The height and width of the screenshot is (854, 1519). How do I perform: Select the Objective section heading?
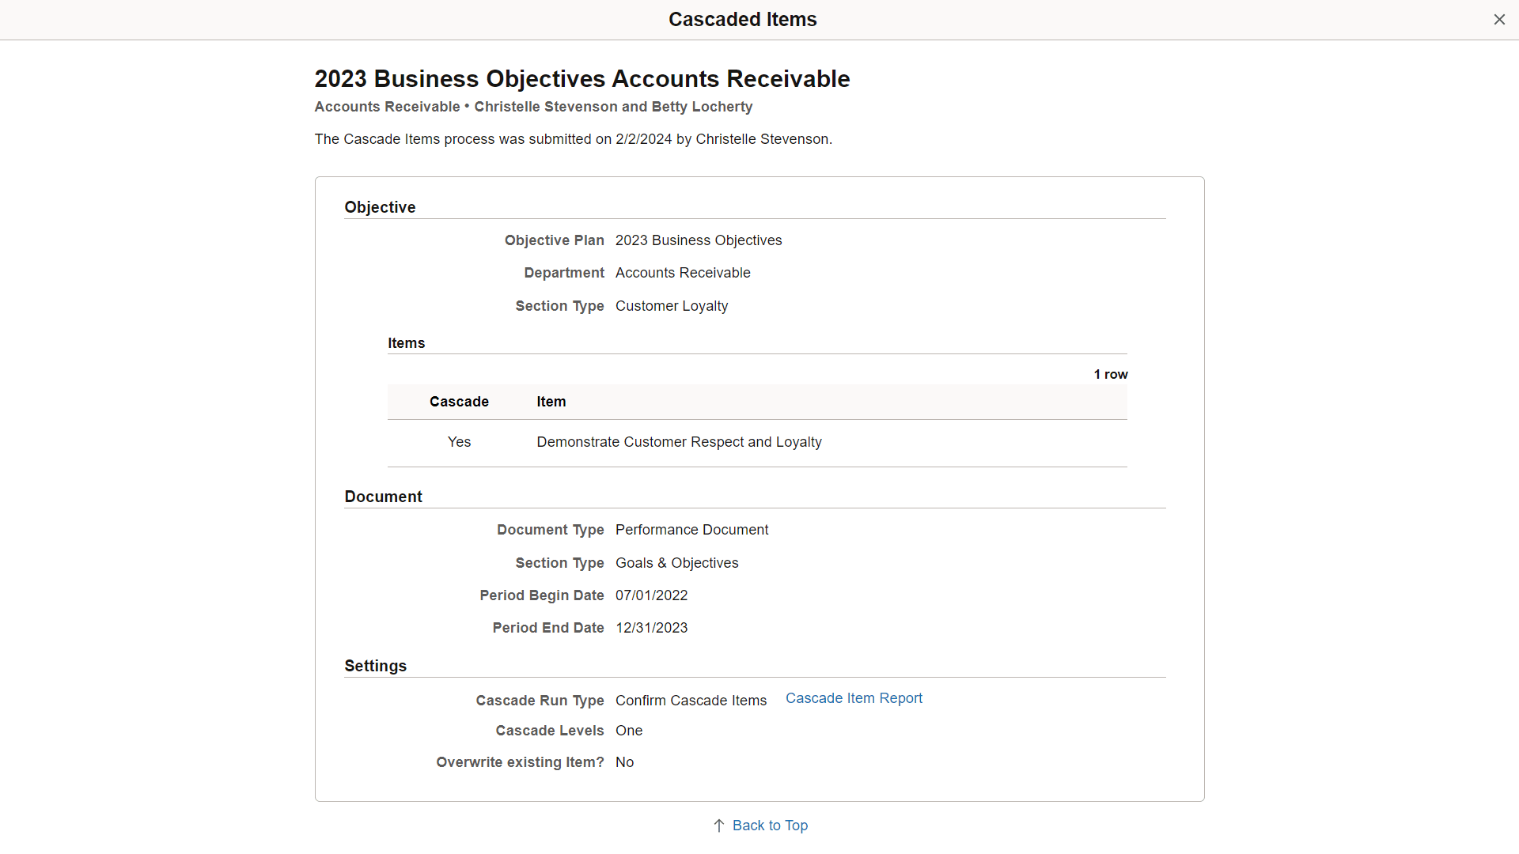[380, 207]
